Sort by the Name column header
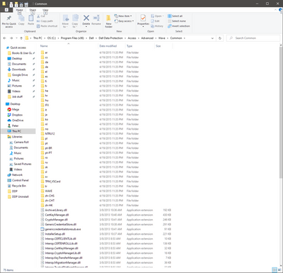 pyautogui.click(x=44, y=46)
